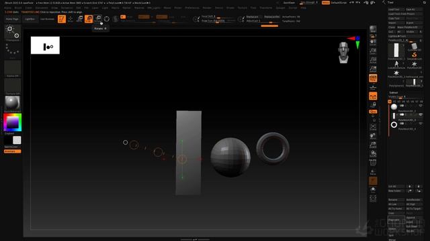The image size is (430, 241).
Task: Open the Document menu
Action: 42,8
